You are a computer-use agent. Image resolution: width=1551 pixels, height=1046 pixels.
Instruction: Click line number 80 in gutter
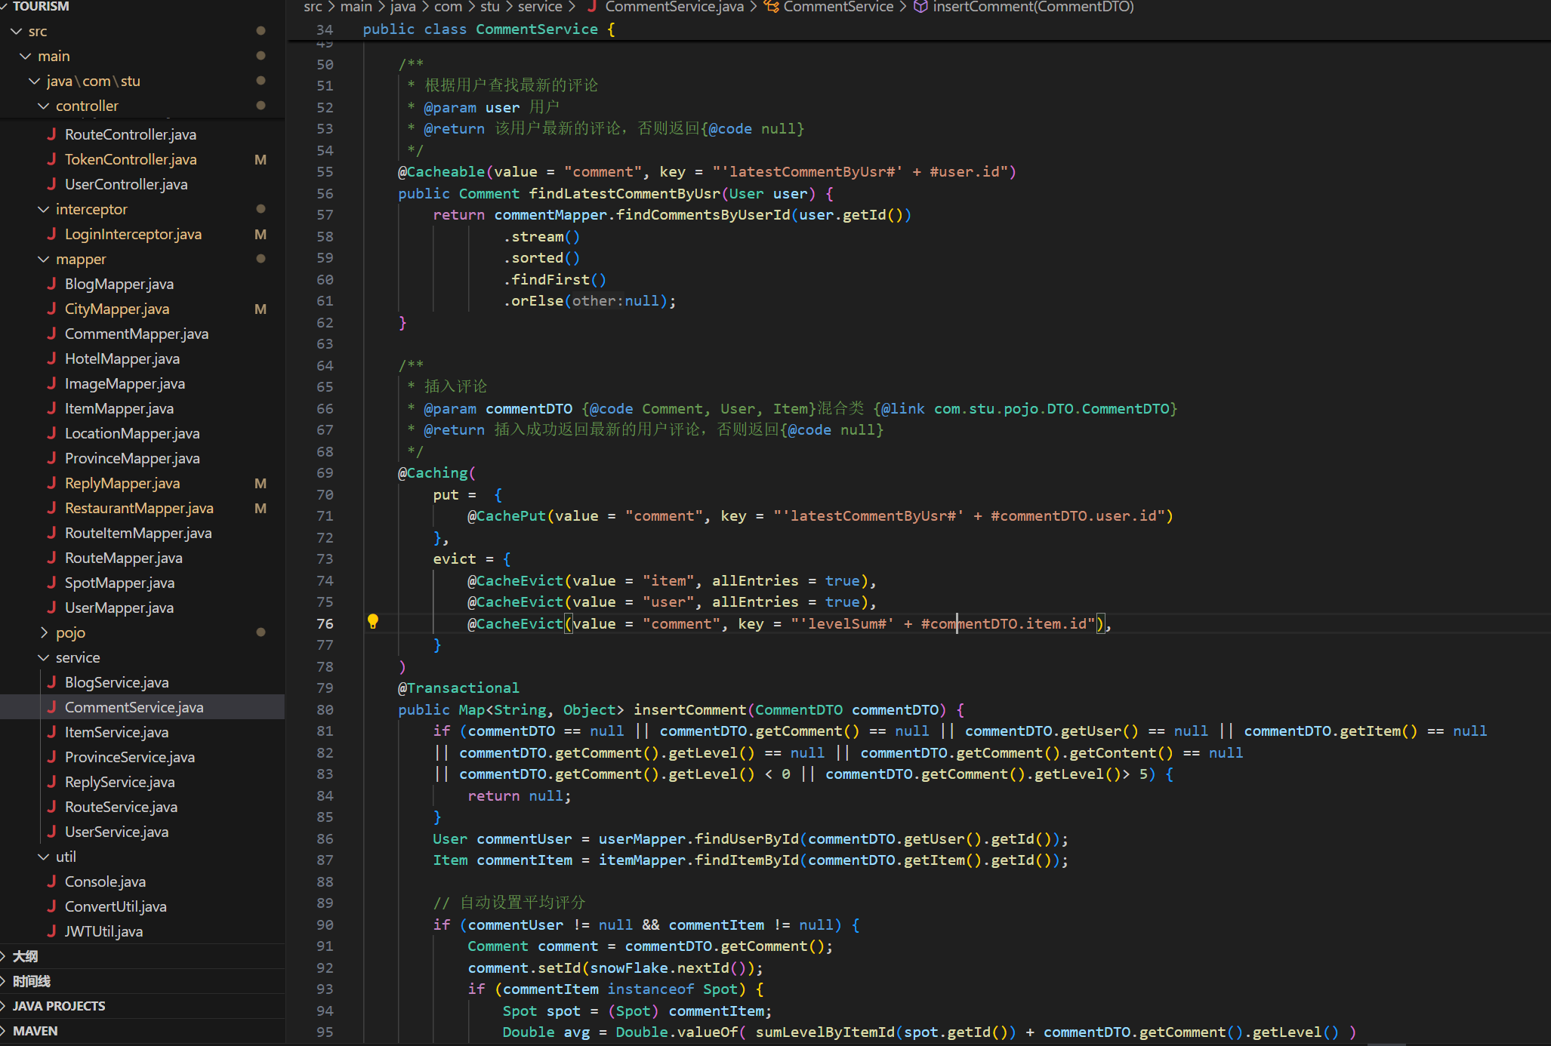click(325, 709)
